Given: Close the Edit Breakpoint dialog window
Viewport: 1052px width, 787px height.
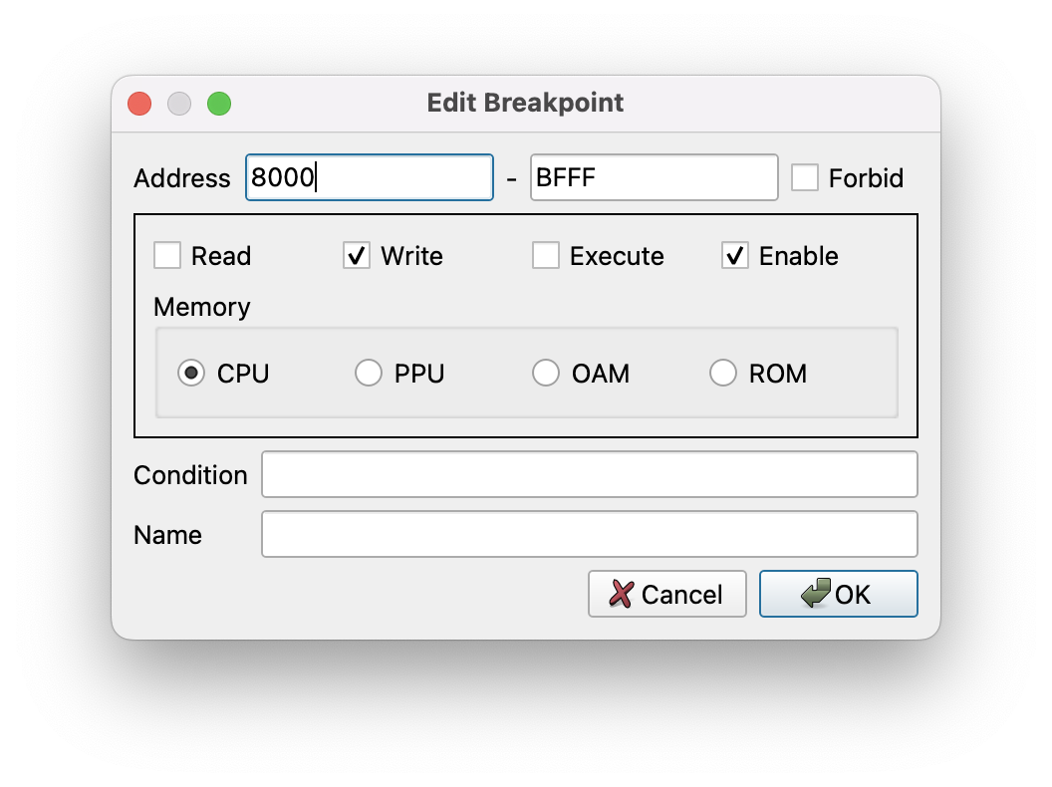Looking at the screenshot, I should (139, 104).
